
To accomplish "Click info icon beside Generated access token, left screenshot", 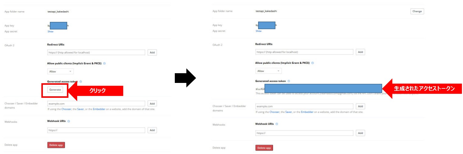I will (x=81, y=82).
